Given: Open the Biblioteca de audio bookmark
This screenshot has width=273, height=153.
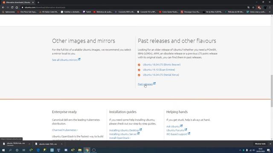Looking at the screenshot, I should [103, 12].
